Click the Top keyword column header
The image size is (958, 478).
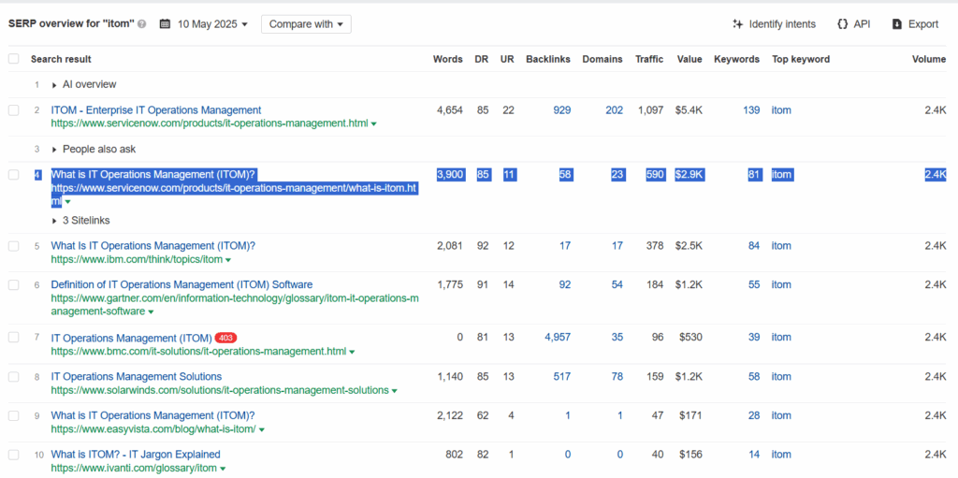tap(801, 59)
